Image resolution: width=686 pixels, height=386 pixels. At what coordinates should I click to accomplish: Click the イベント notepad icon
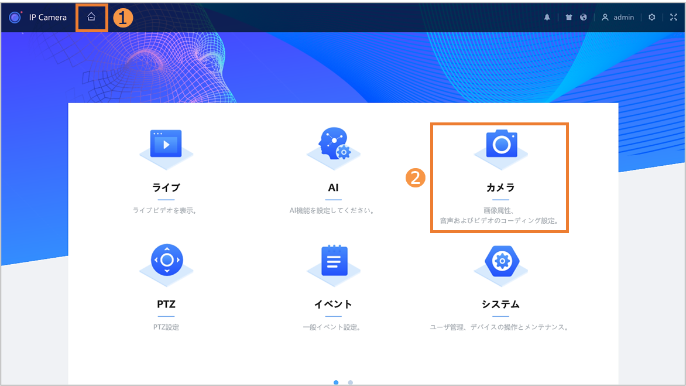(334, 261)
